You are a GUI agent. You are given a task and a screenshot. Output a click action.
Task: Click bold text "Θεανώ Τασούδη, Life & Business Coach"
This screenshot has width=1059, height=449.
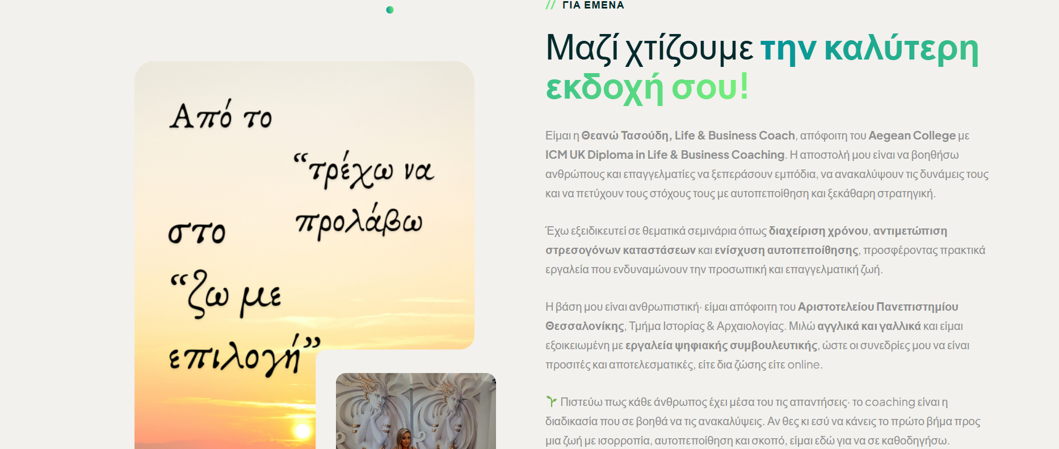pyautogui.click(x=688, y=135)
